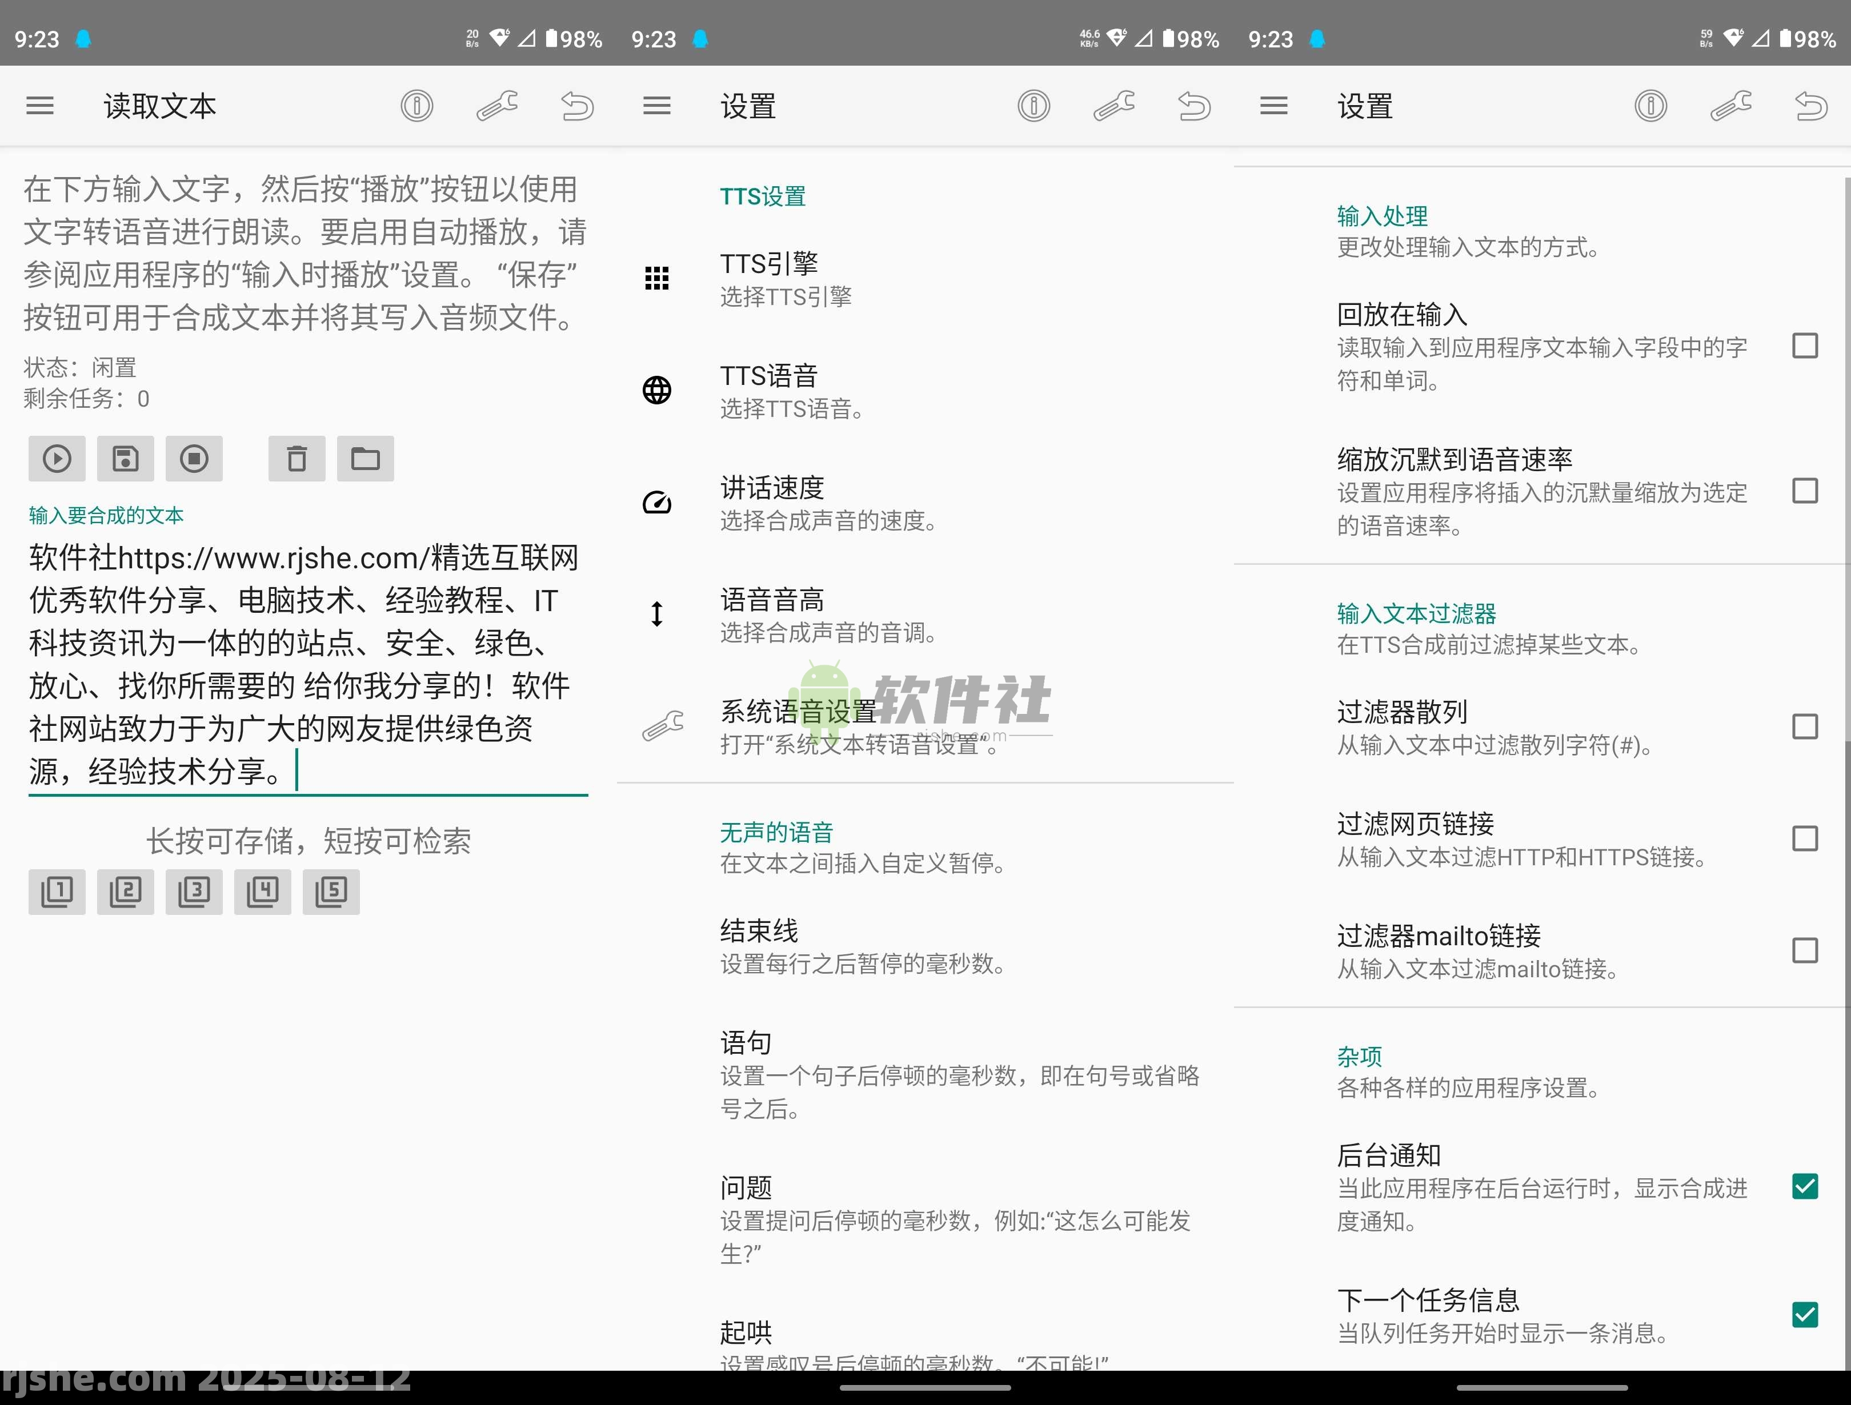The width and height of the screenshot is (1851, 1405).
Task: Open the folder icon to load a file
Action: coord(365,459)
